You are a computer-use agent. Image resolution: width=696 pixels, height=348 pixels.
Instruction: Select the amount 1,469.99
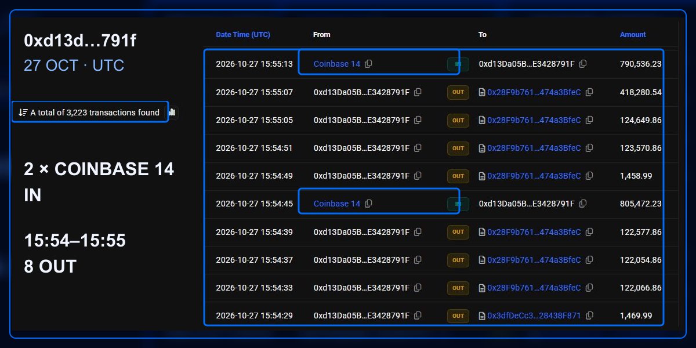tap(636, 316)
